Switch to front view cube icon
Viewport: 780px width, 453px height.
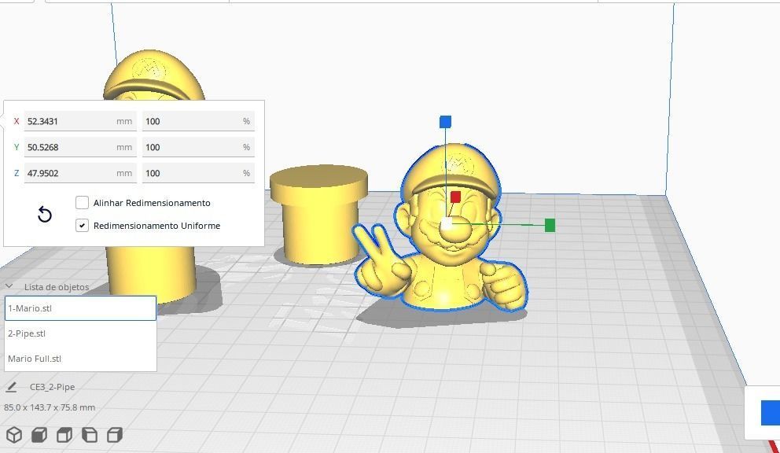[39, 435]
